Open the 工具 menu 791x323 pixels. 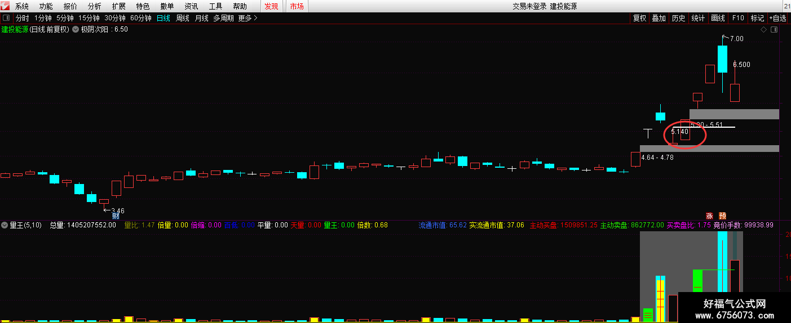pyautogui.click(x=215, y=6)
